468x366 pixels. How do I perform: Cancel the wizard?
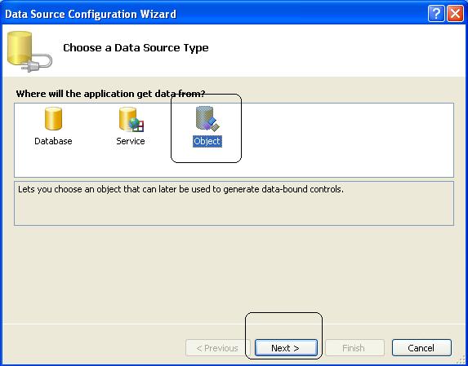click(421, 348)
